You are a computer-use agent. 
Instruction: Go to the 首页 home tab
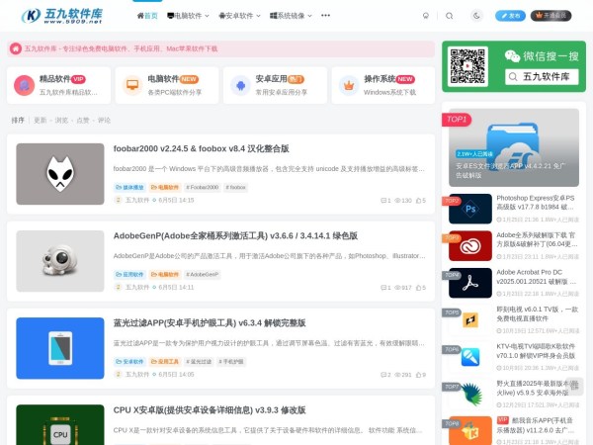pyautogui.click(x=146, y=16)
